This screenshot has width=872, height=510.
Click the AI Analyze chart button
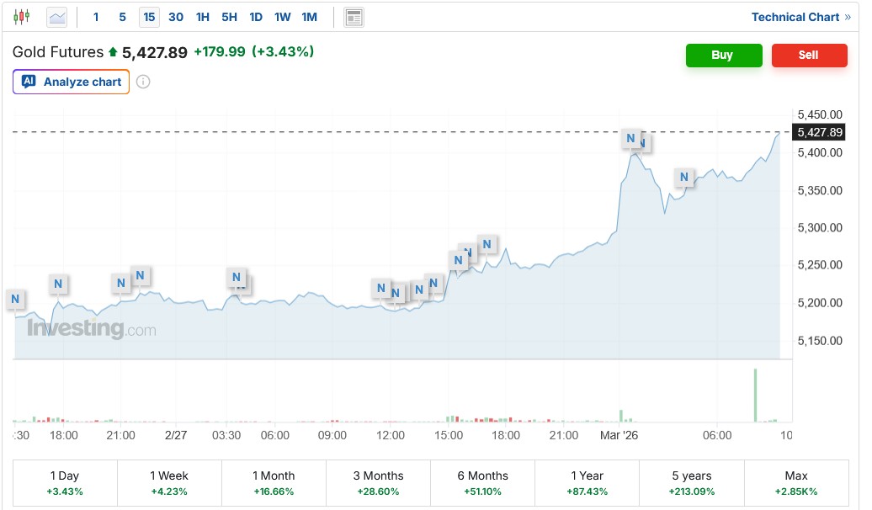(72, 82)
